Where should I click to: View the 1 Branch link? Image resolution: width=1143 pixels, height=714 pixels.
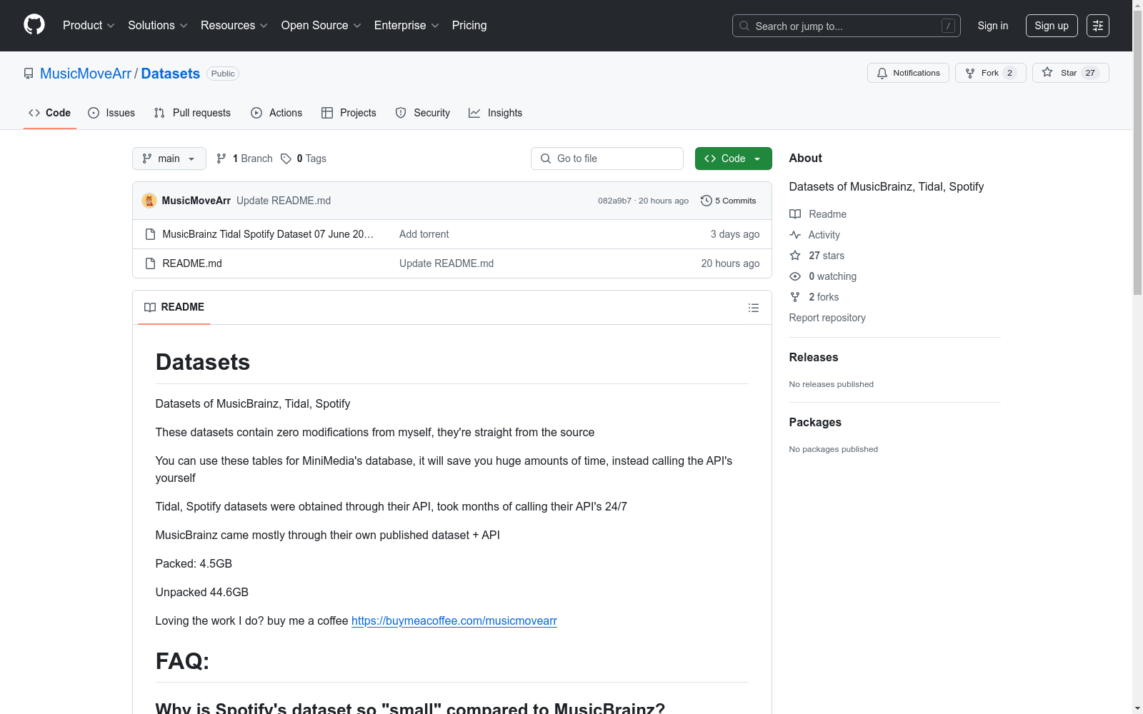coord(244,159)
